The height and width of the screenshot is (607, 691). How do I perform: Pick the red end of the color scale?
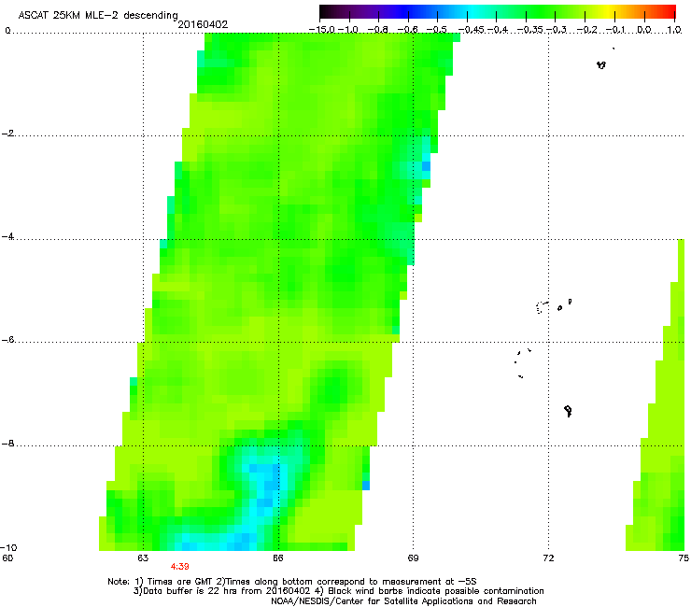[670, 12]
